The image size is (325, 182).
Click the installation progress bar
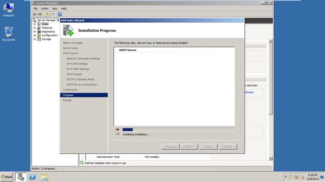178,129
